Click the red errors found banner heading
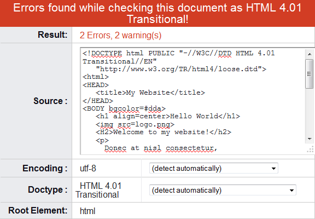Image resolution: width=315 pixels, height=219 pixels. 157,14
